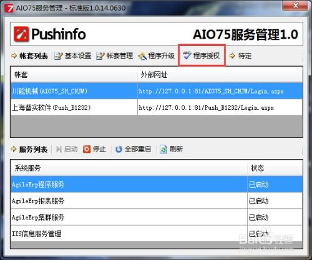This screenshot has height=260, width=312.
Task: Click the 特定 toolbar item
Action: 240,55
